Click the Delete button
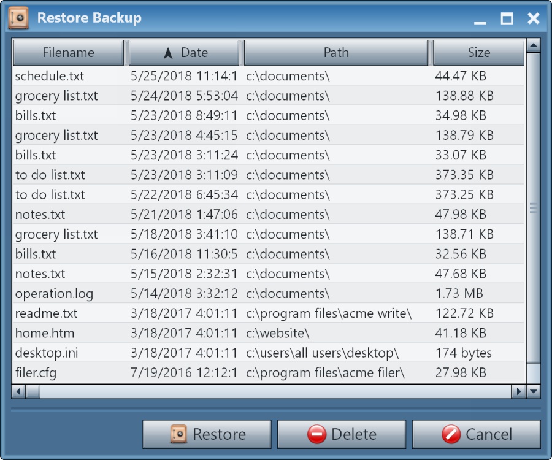This screenshot has height=460, width=552. click(342, 434)
